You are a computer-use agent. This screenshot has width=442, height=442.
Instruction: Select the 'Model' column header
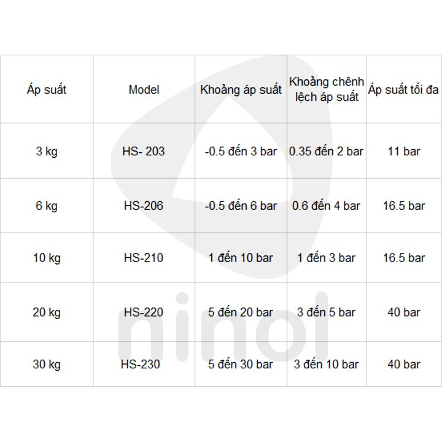[x=144, y=90]
